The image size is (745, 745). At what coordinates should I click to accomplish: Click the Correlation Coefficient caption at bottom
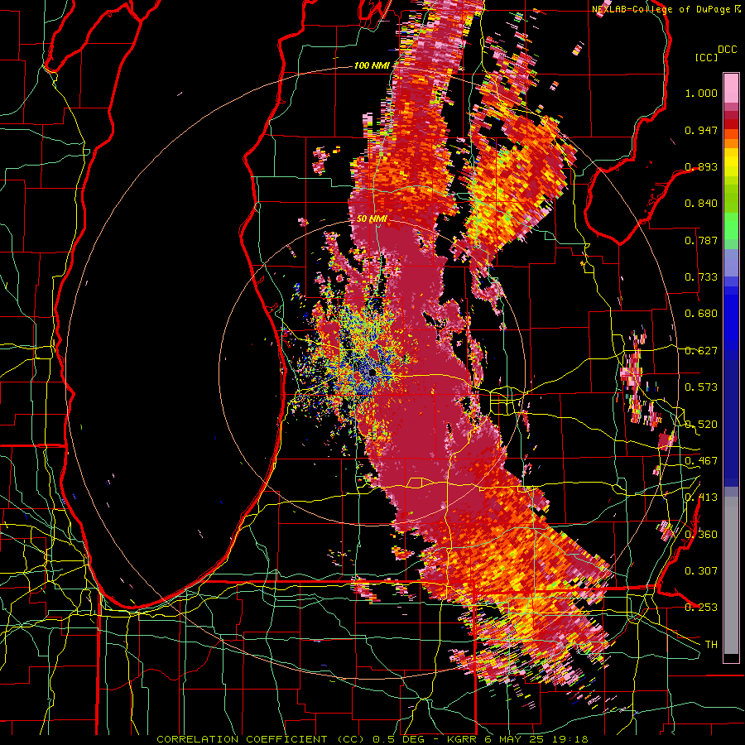coord(372,739)
